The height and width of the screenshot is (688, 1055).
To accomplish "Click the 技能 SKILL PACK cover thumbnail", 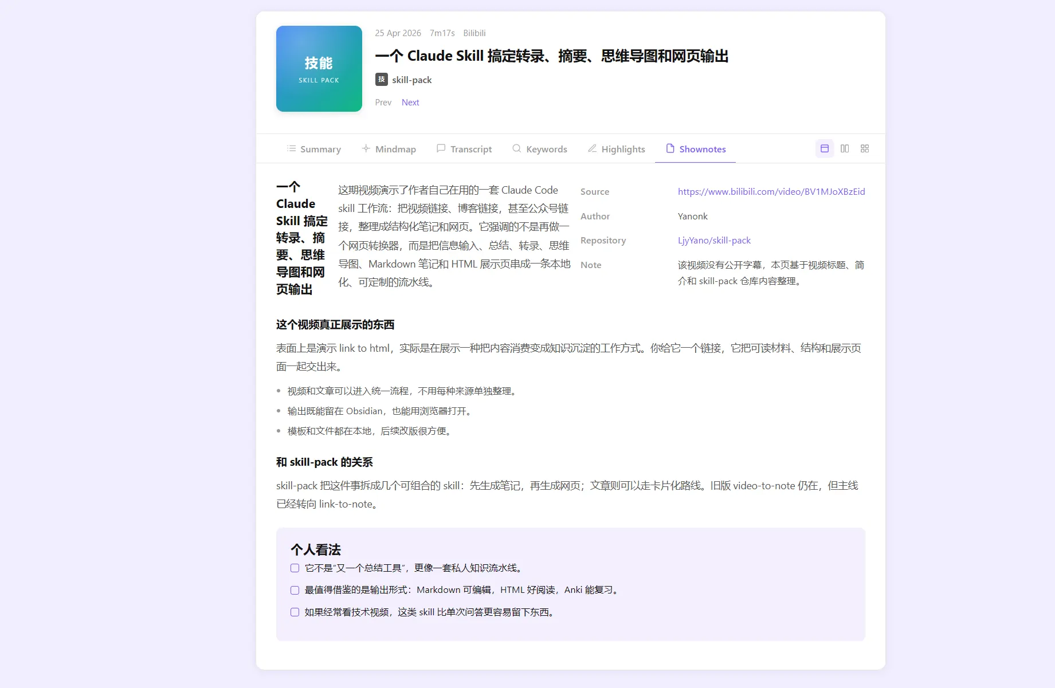I will tap(319, 69).
